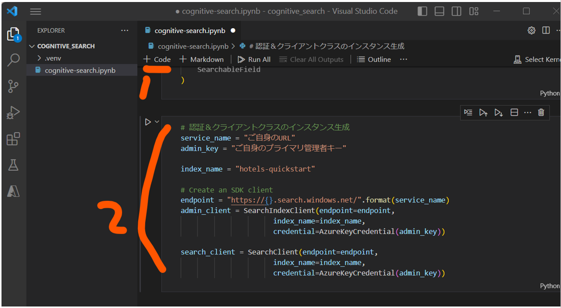Add a new Markdown cell

pos(202,60)
